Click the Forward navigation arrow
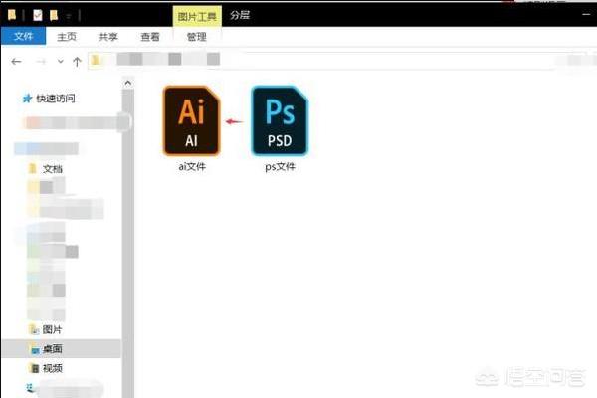The width and height of the screenshot is (597, 398). coord(40,62)
